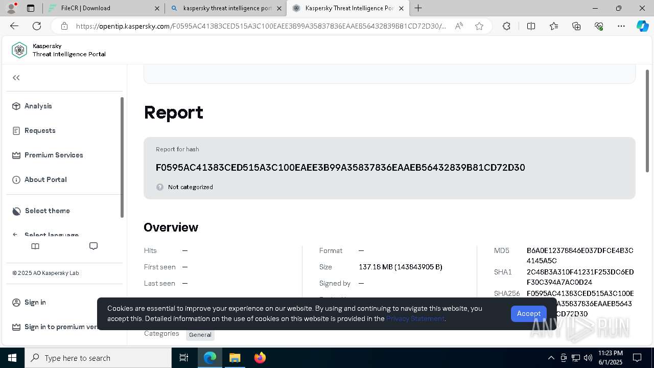This screenshot has width=654, height=368.
Task: Close the FileCR Download tab
Action: click(x=157, y=8)
